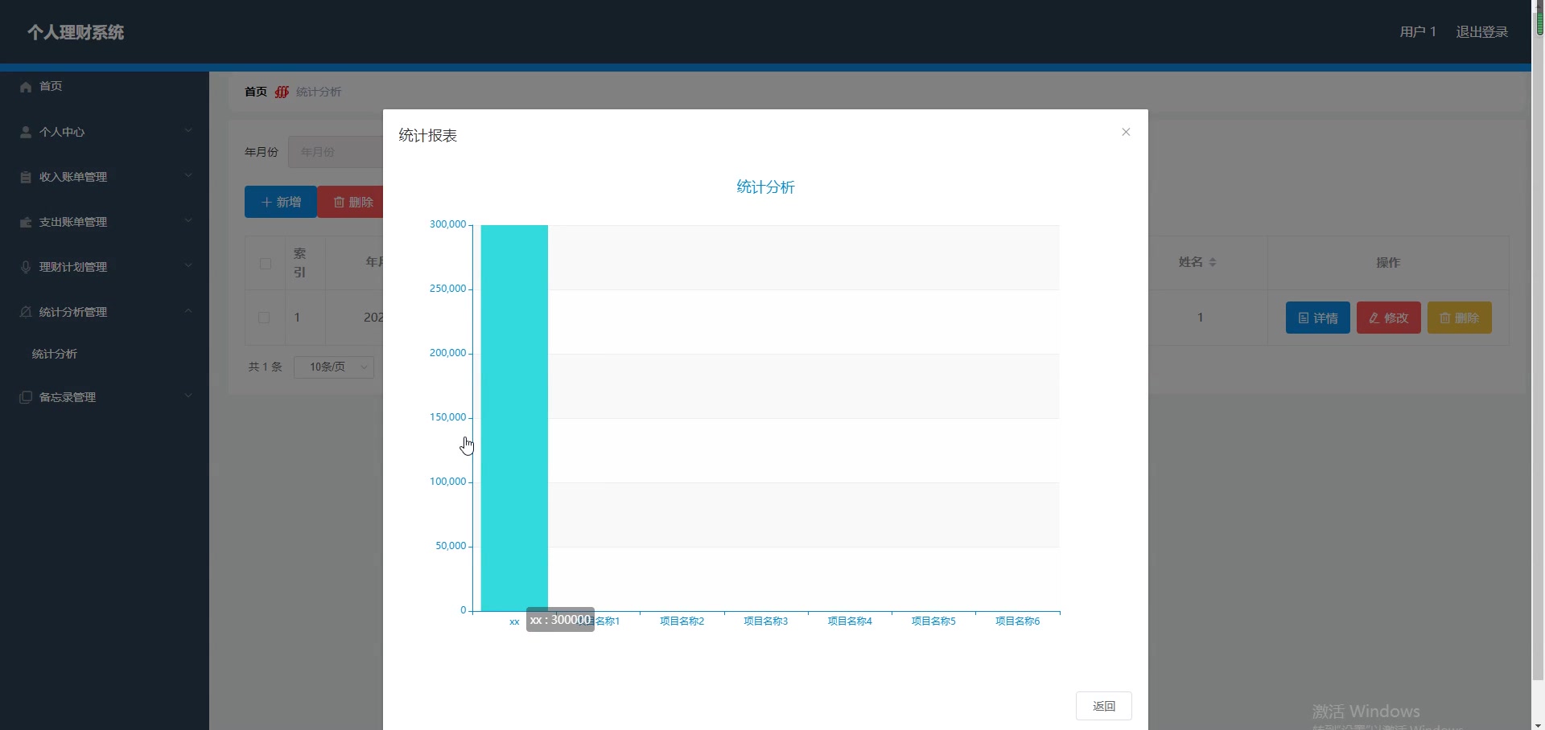Click the 项目名称5 axis label
This screenshot has height=730, width=1545.
pos(933,621)
